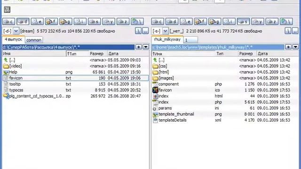Open directory history dropdown in the left panel

[x=146, y=47]
